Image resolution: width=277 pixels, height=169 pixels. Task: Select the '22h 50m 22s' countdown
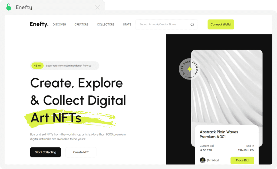click(x=246, y=150)
